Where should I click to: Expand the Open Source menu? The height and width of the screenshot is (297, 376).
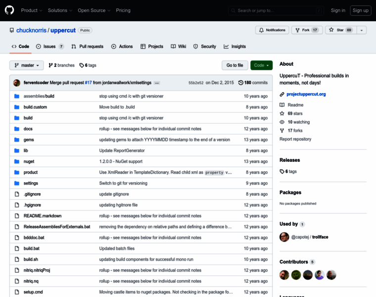pos(94,10)
